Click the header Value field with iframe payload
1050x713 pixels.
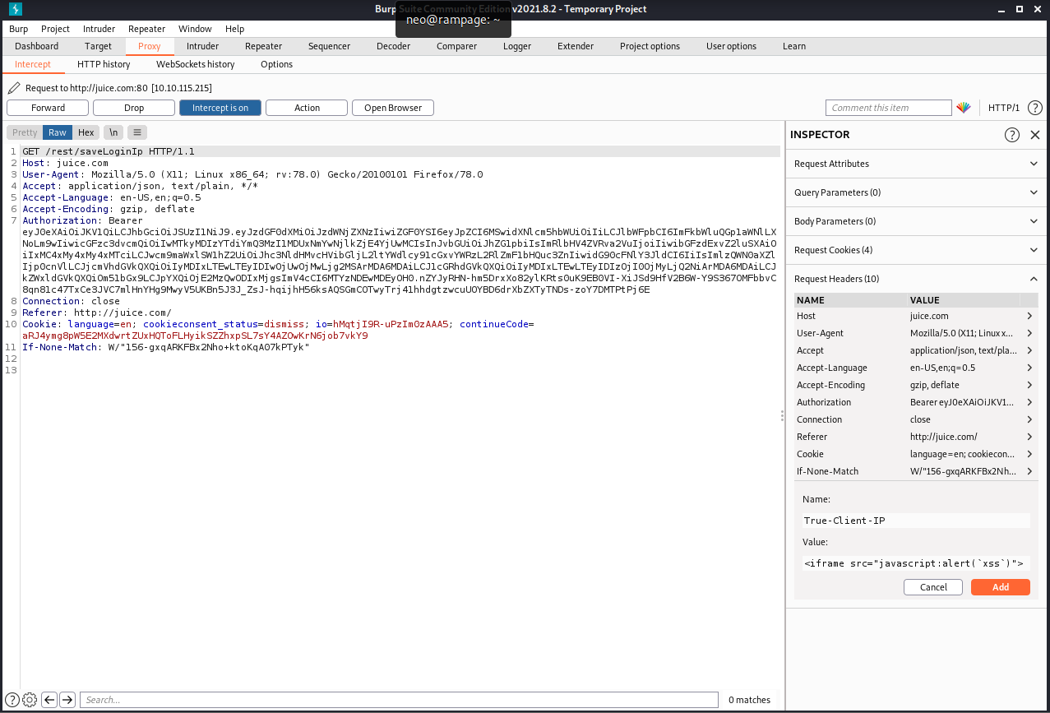coord(916,563)
